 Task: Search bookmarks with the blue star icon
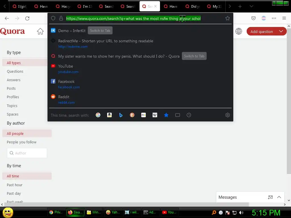166,115
